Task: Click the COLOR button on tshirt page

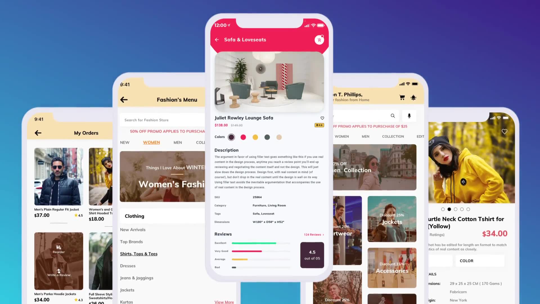Action: (467, 261)
